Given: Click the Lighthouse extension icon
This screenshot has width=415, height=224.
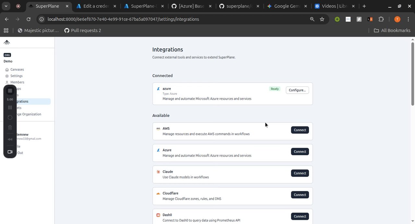Looking at the screenshot, I should [370, 19].
